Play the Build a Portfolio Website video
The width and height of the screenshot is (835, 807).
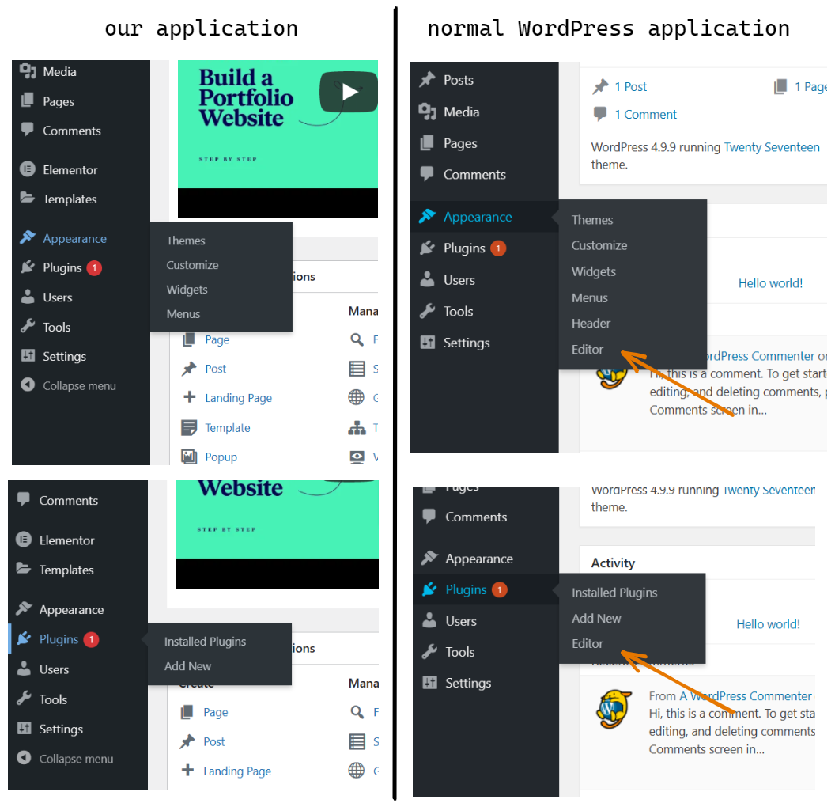(x=349, y=92)
